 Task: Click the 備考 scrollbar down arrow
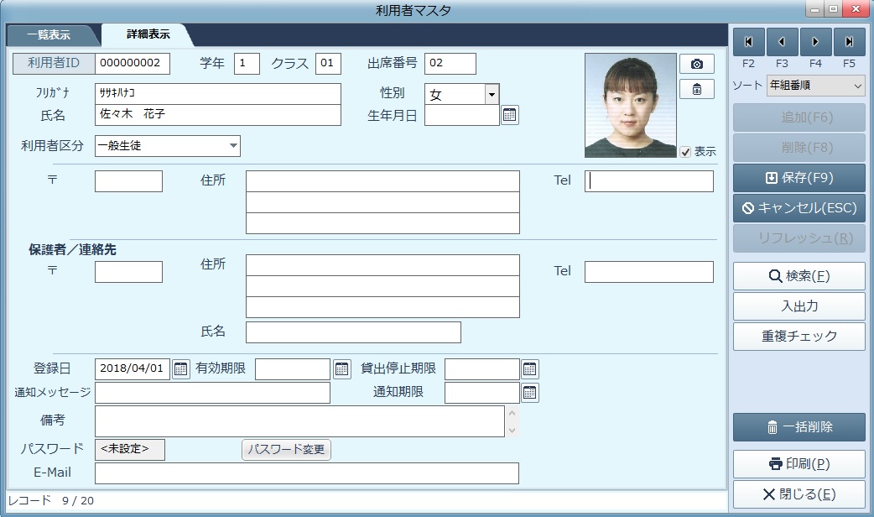point(512,430)
